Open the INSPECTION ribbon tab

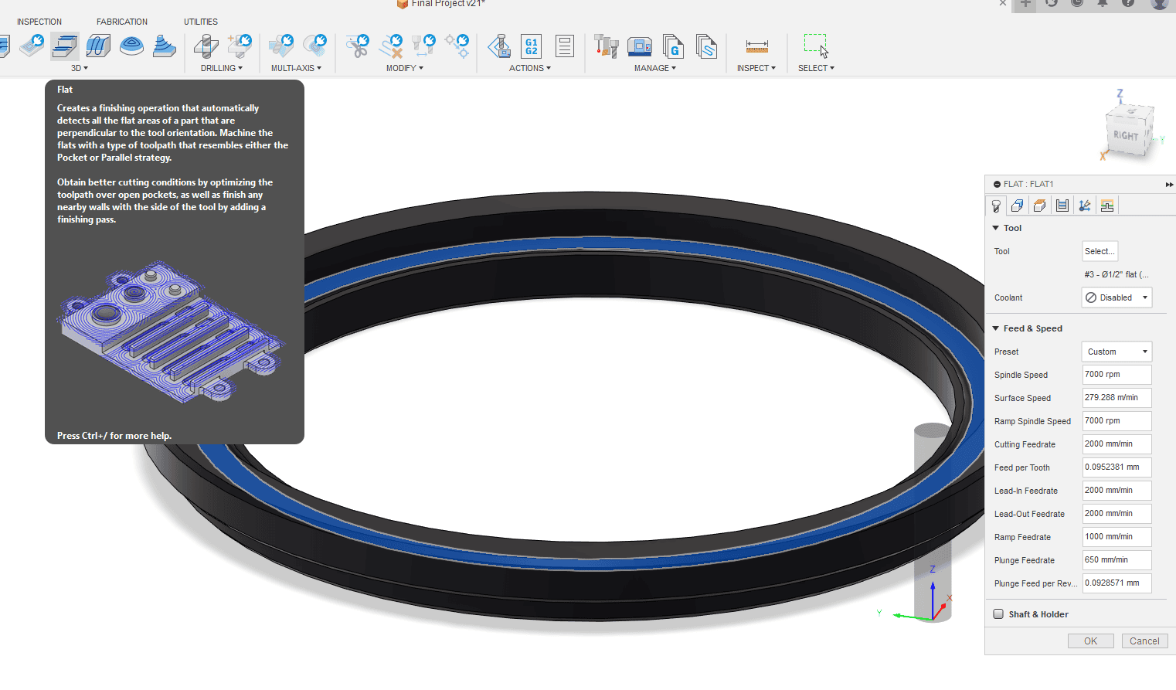(39, 22)
